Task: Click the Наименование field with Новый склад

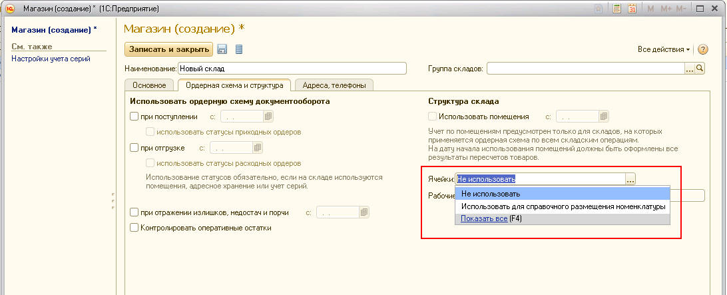Action: pyautogui.click(x=292, y=69)
